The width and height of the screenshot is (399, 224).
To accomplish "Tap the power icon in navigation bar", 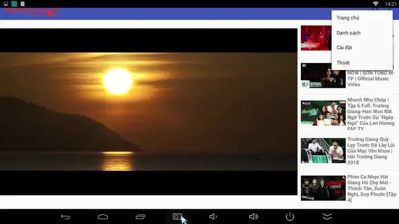I will click(290, 217).
